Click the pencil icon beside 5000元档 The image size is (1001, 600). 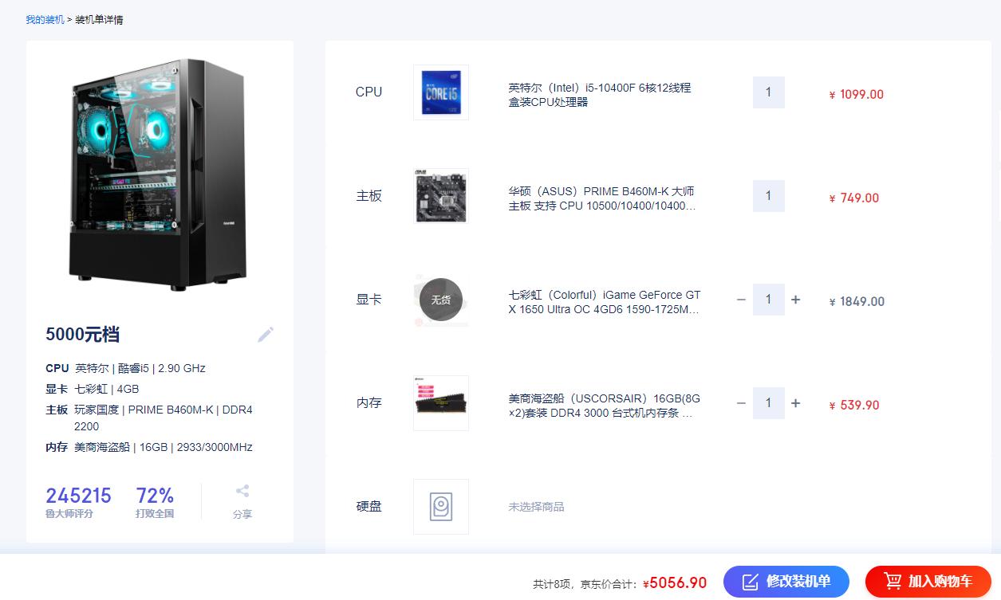(266, 334)
